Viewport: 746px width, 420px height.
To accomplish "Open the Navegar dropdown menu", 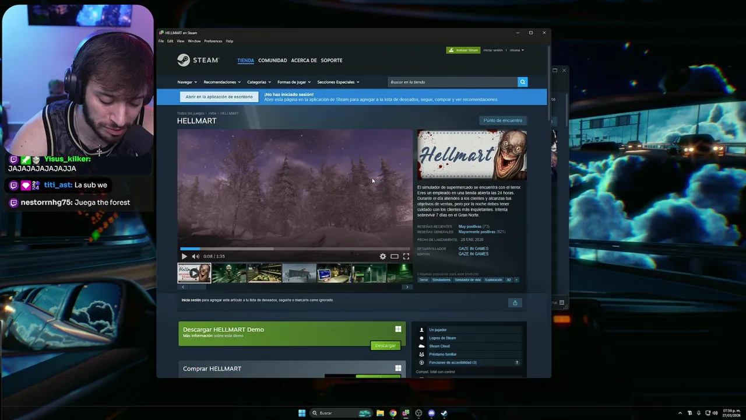I will click(187, 82).
